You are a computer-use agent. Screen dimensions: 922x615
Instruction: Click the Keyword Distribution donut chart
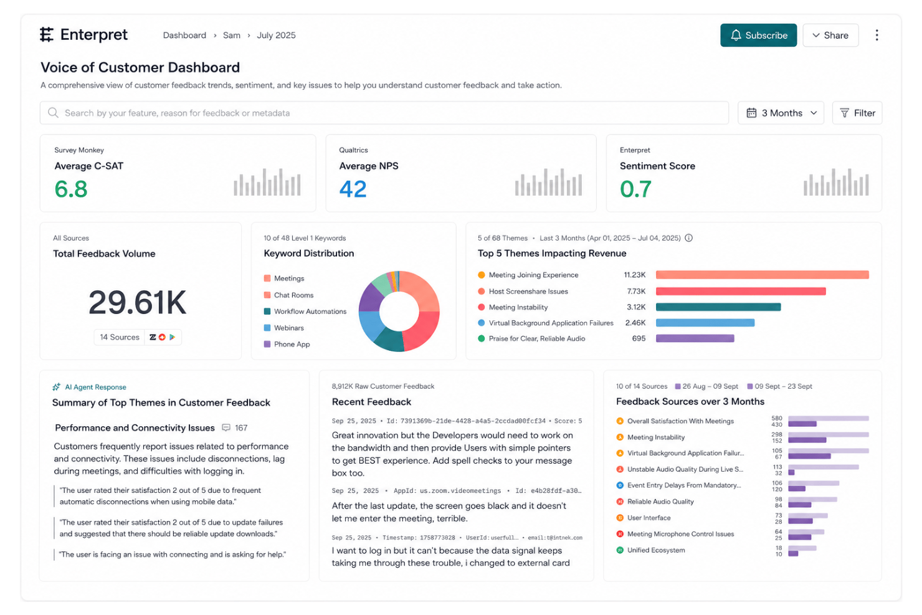pyautogui.click(x=399, y=311)
